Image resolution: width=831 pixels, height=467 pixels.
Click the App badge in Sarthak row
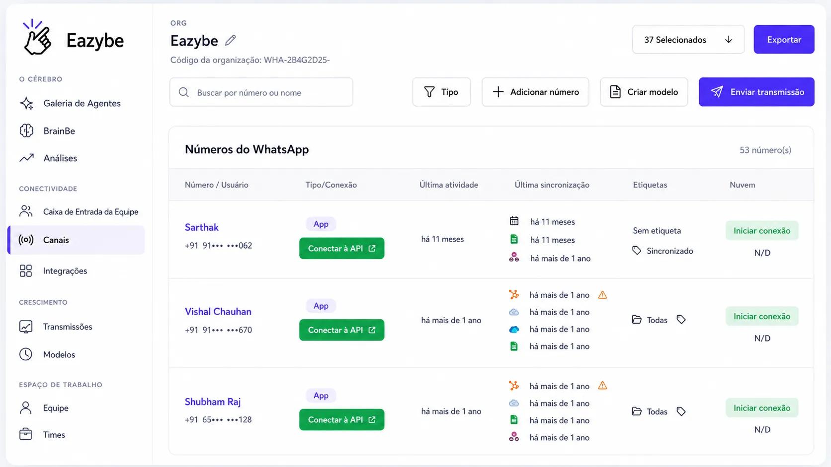[321, 224]
